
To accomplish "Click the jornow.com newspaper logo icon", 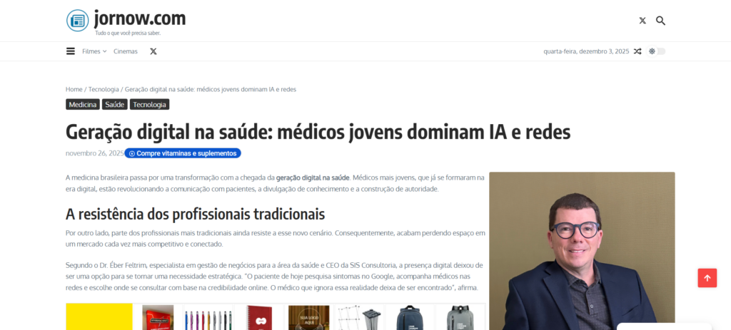I will [x=77, y=21].
